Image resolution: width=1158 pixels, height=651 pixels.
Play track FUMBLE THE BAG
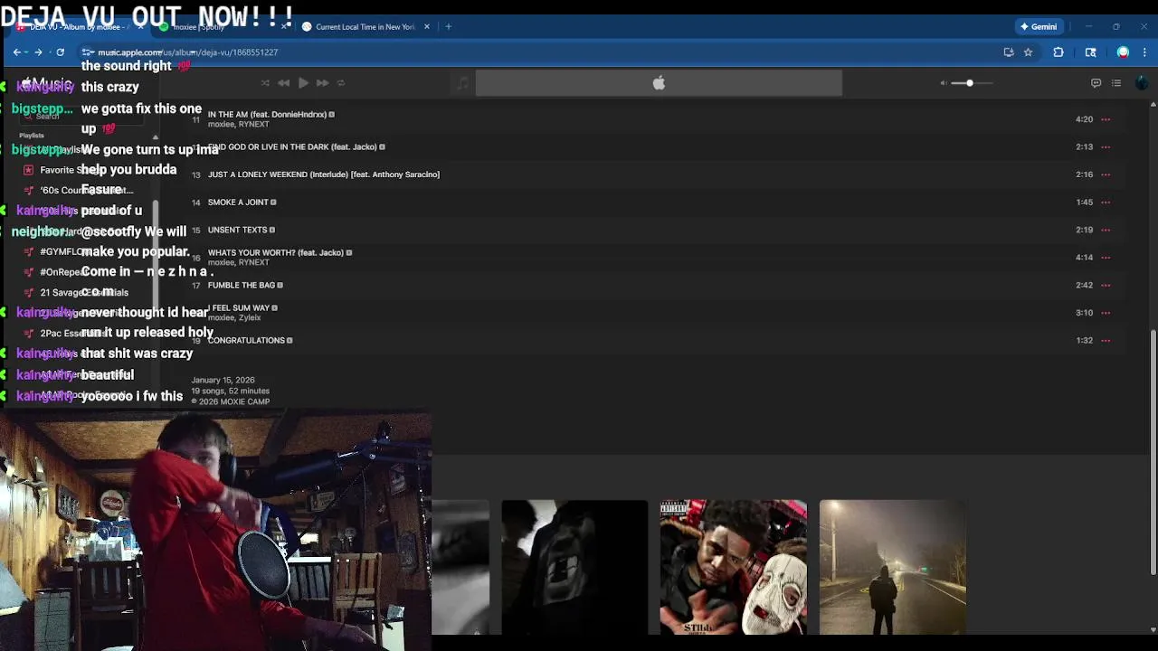coord(242,286)
